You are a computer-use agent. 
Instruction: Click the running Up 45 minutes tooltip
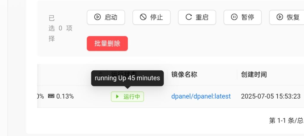click(x=127, y=78)
